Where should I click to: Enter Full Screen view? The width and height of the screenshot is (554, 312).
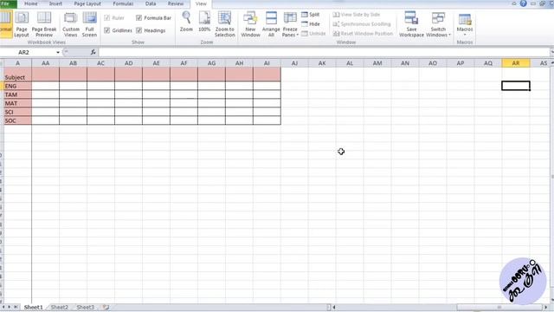tap(89, 24)
